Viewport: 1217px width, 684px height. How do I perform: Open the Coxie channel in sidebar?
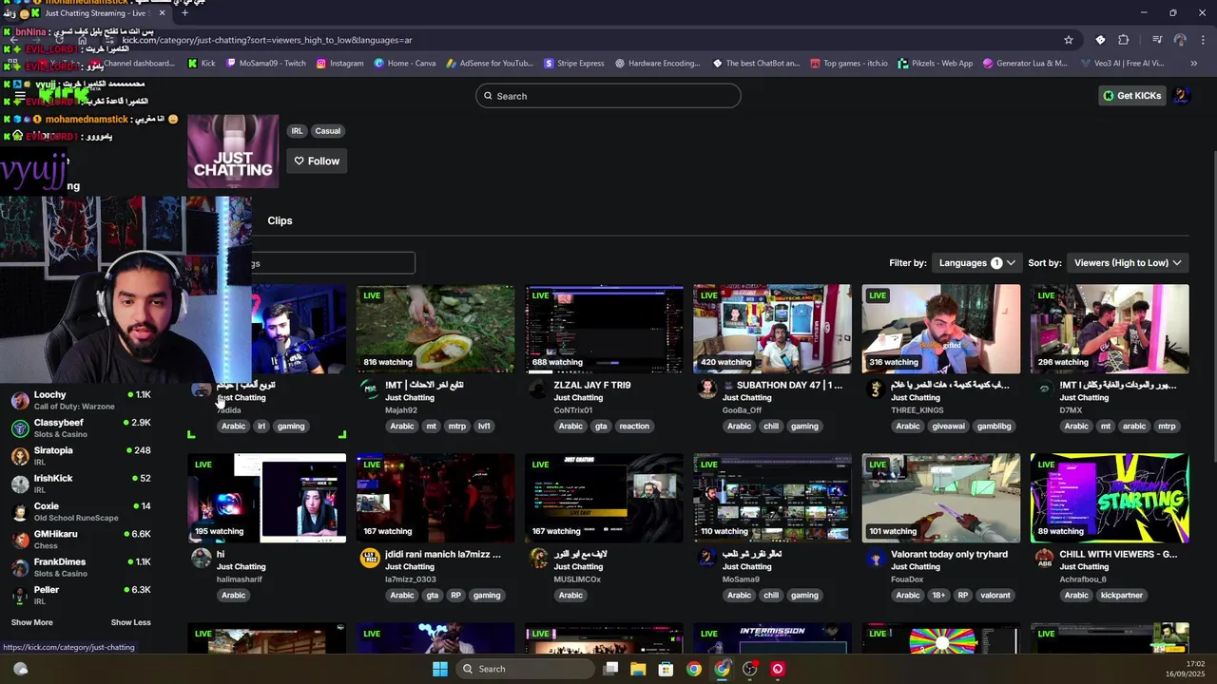(81, 511)
